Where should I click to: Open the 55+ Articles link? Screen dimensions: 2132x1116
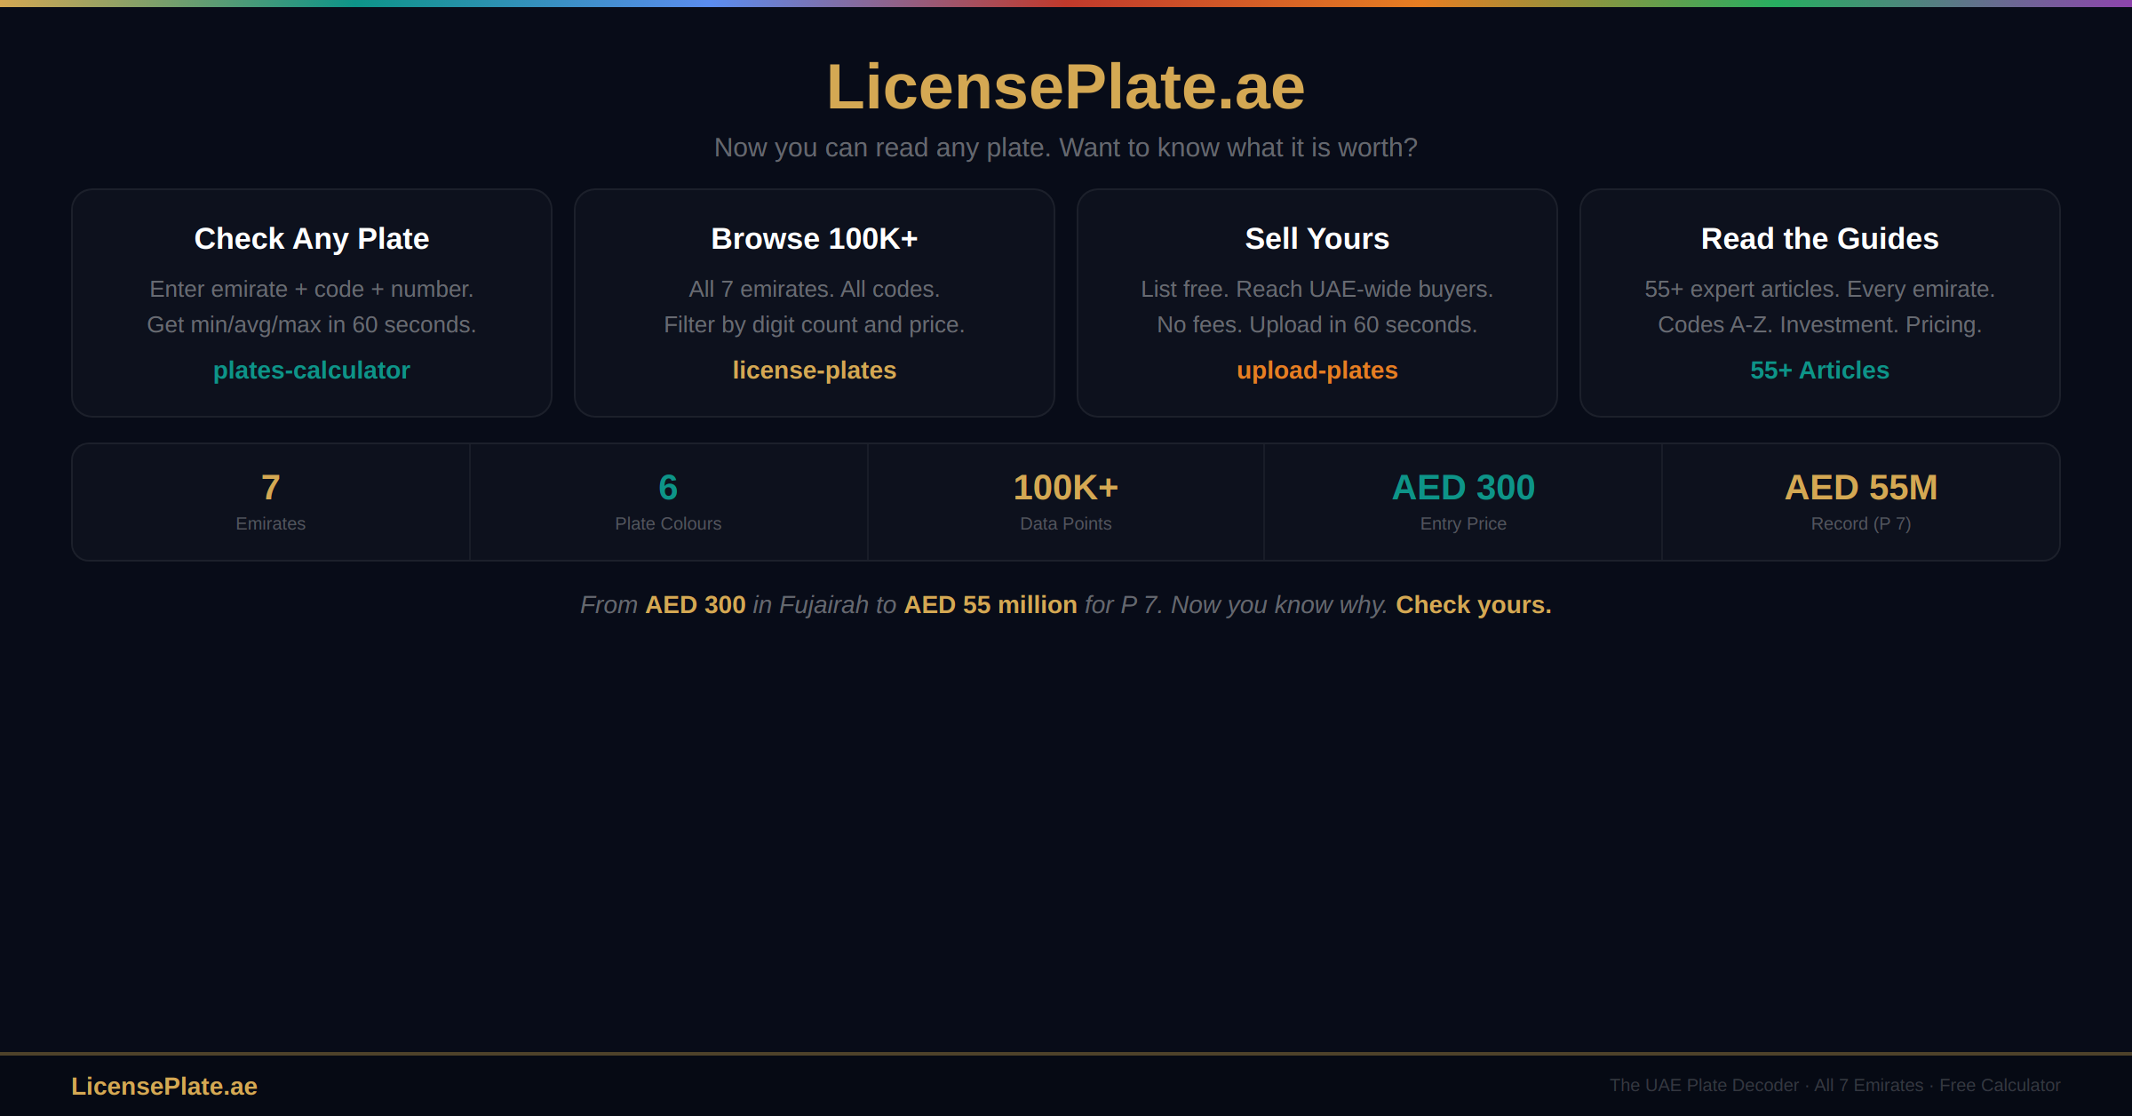click(x=1819, y=371)
